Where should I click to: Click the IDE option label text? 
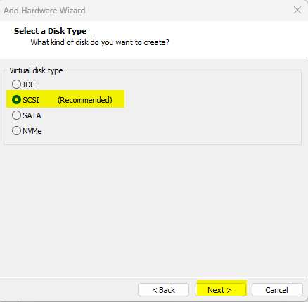click(29, 84)
